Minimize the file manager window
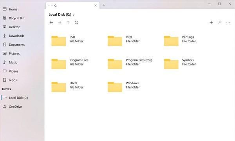This screenshot has width=235, height=141. pyautogui.click(x=210, y=4)
